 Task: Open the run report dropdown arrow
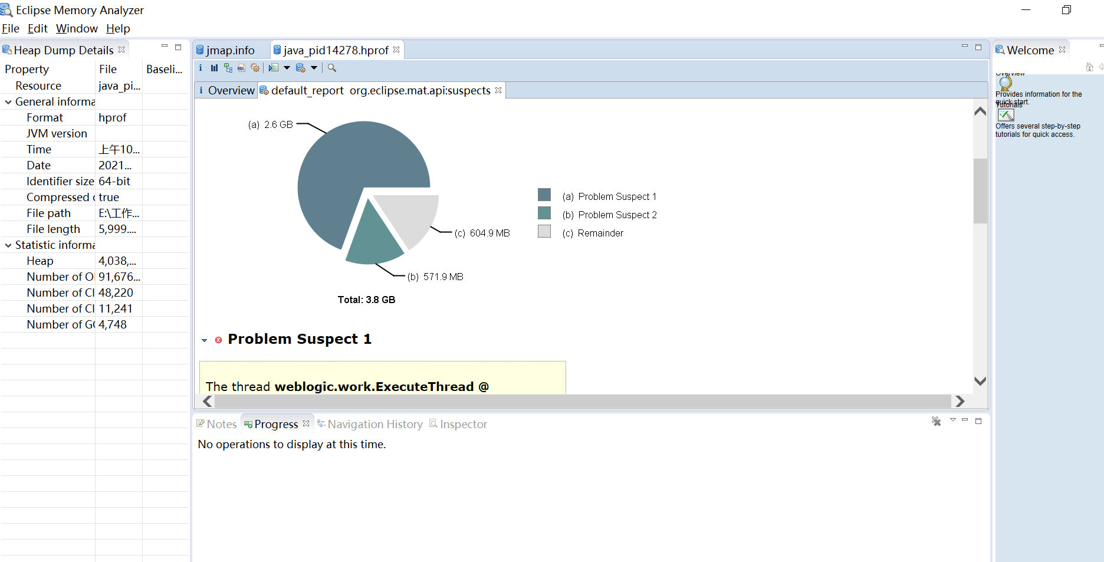(287, 68)
